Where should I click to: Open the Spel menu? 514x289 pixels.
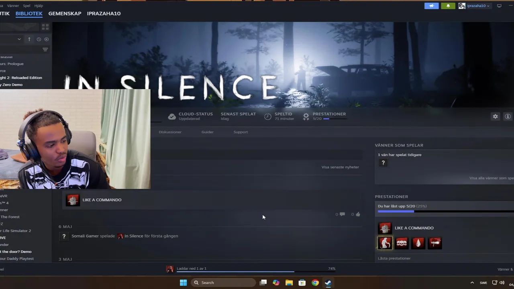point(27,6)
